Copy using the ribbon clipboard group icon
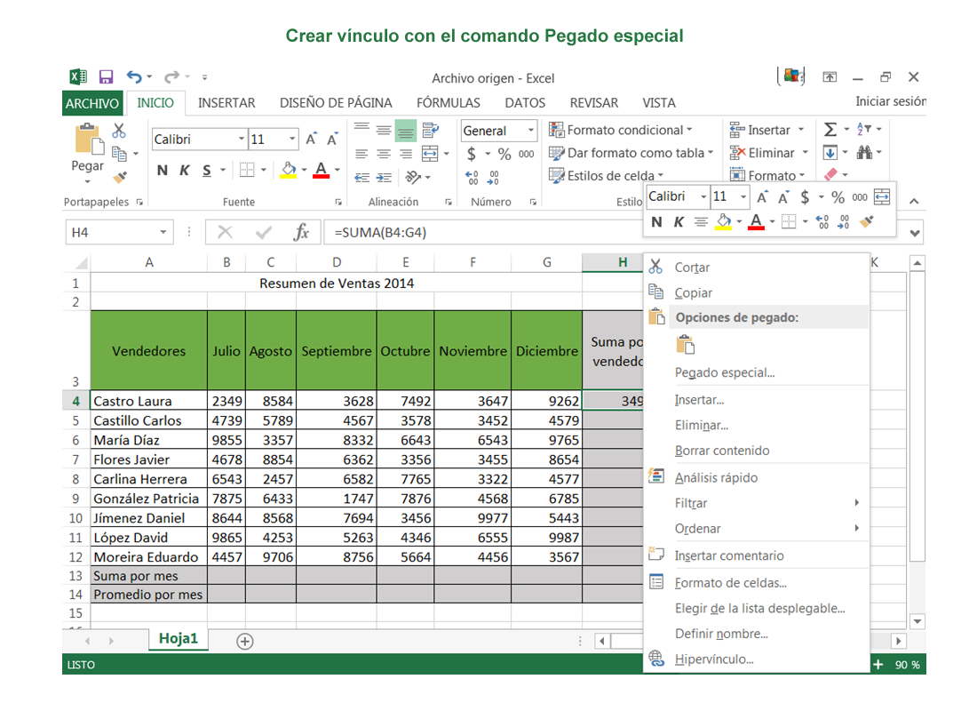977x711 pixels. click(119, 153)
